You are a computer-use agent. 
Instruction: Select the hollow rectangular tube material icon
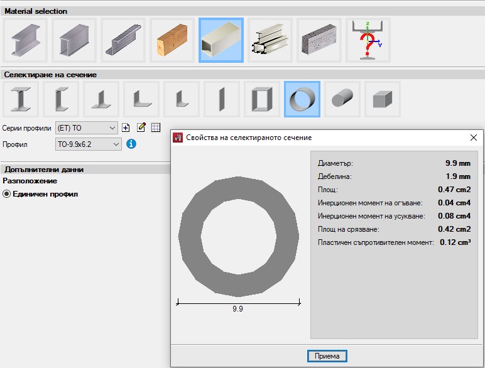pyautogui.click(x=221, y=40)
